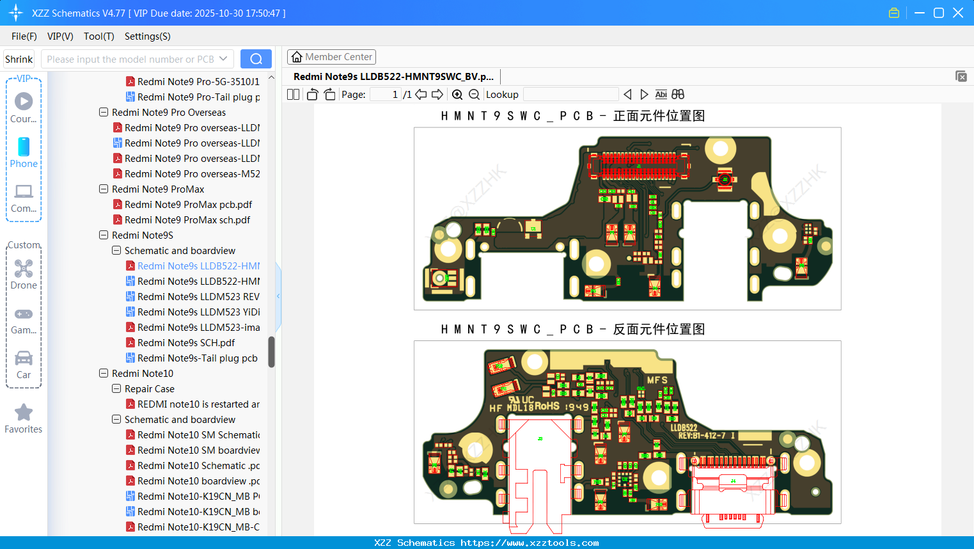Rotate the page counterclockwise
Screen dimensions: 974x549
[311, 94]
